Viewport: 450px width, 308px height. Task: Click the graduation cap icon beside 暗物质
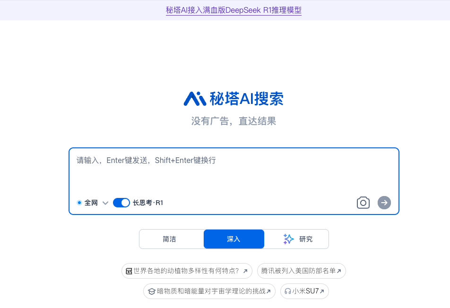[152, 291]
